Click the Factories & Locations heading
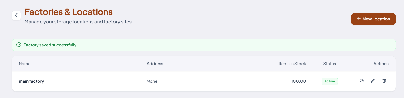404x98 pixels. (x=69, y=12)
